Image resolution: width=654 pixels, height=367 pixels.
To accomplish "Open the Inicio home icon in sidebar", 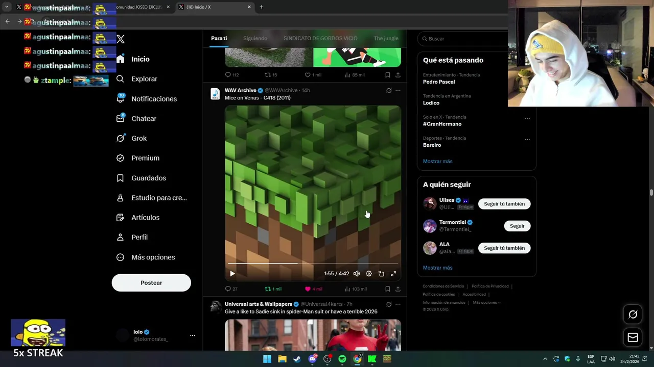I will point(120,59).
